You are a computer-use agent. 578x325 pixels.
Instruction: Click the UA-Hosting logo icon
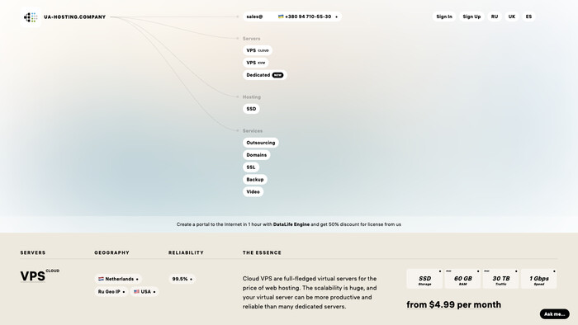tap(31, 17)
